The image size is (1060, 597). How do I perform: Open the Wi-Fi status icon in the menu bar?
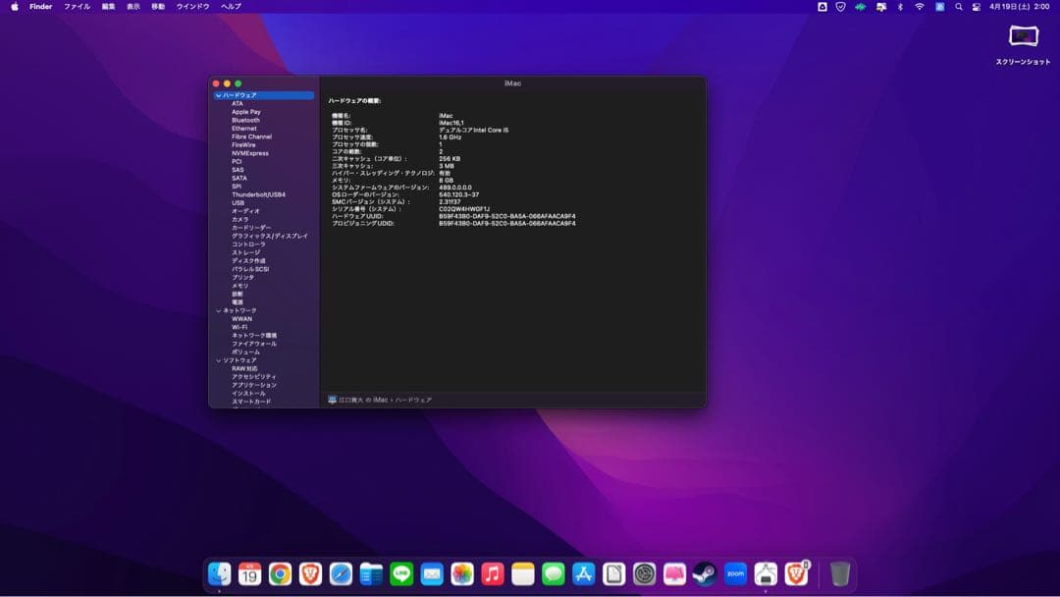point(920,6)
